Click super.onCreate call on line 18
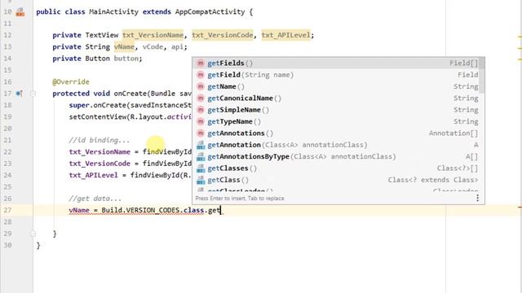This screenshot has width=522, height=293. point(130,105)
